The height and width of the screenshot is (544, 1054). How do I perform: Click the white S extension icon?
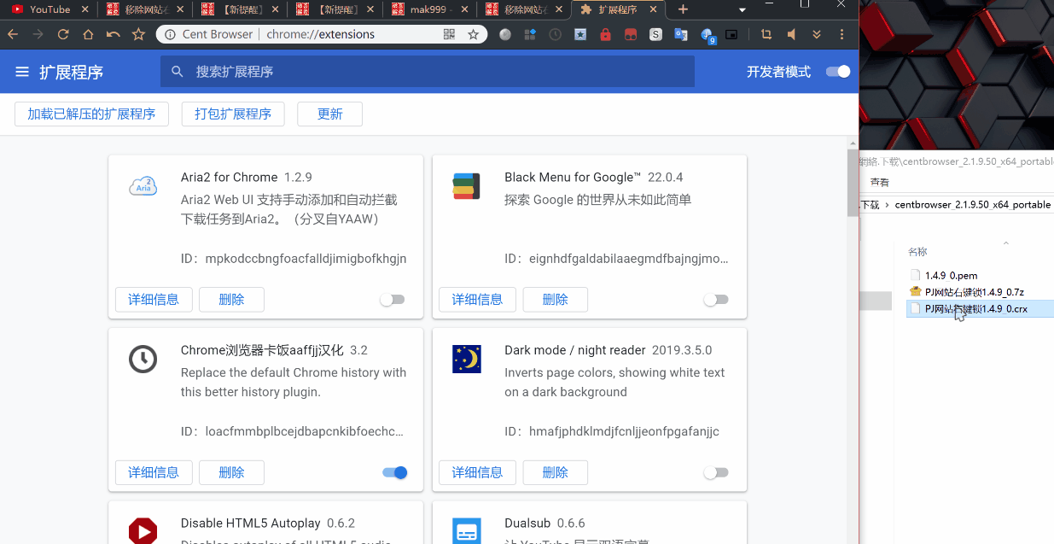coord(655,35)
